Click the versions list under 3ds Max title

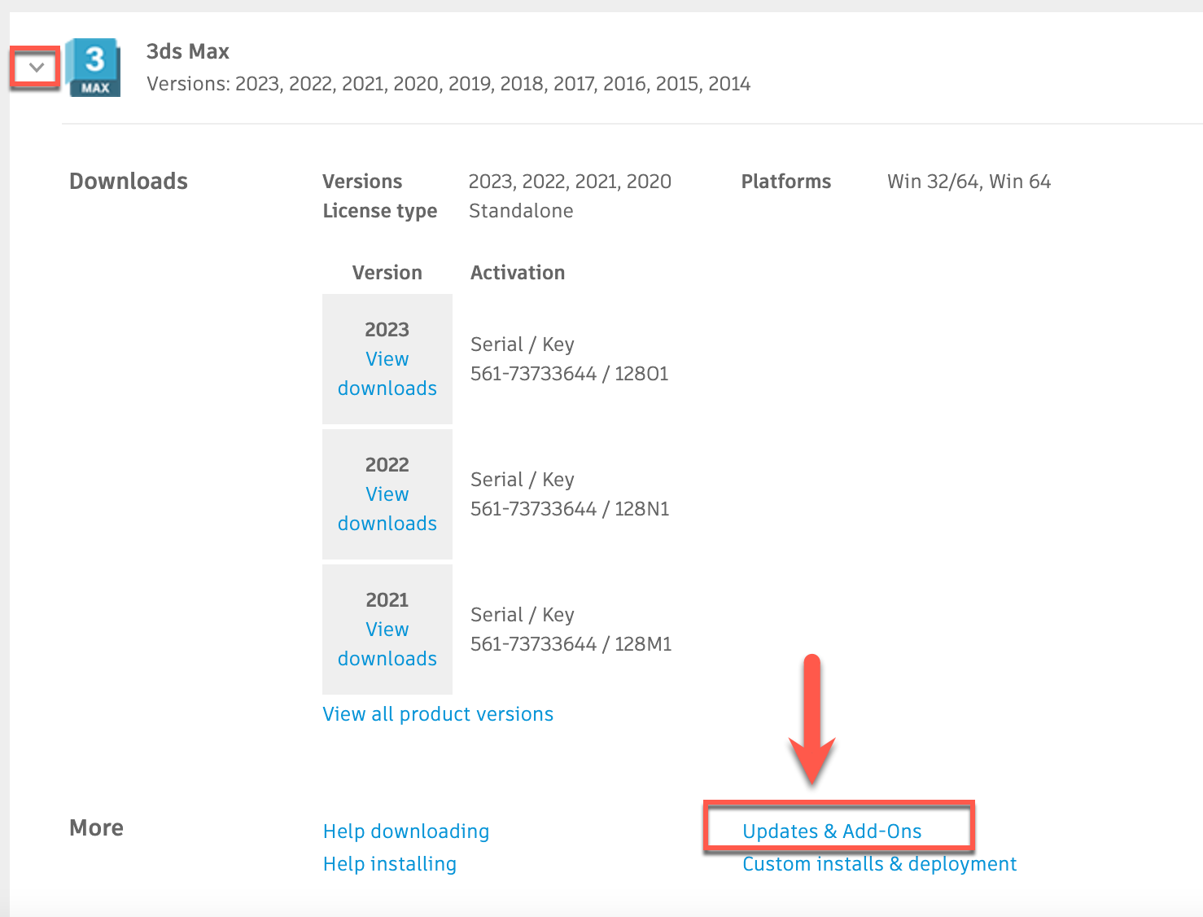tap(448, 84)
